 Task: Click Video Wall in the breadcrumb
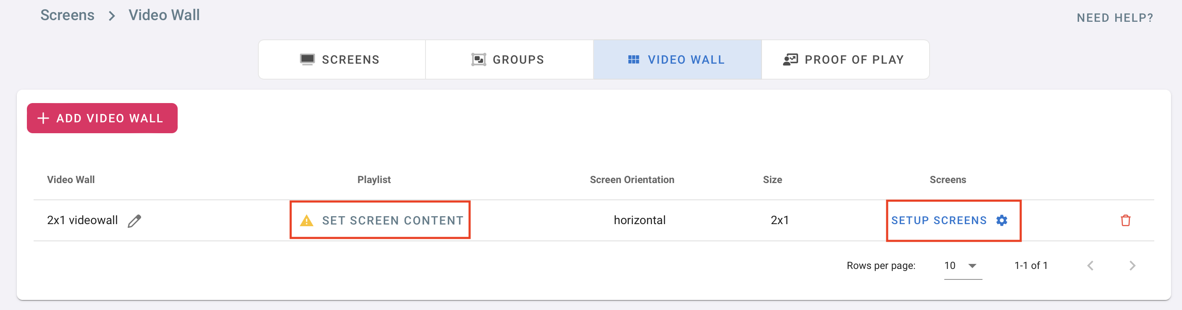pos(164,15)
